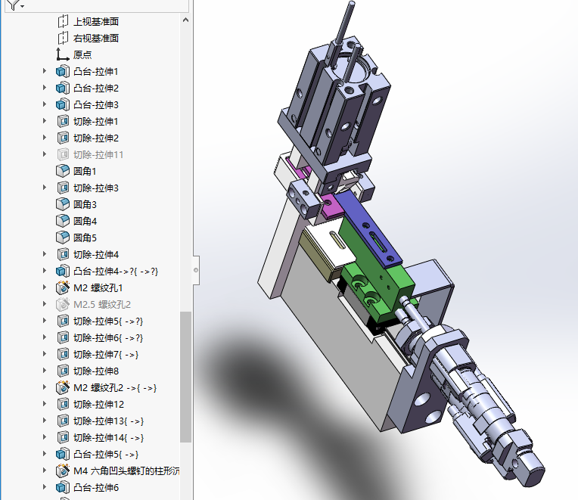Screen dimensions: 578x500
Task: Select the 切除-拉伸2 label
Action: coord(96,138)
